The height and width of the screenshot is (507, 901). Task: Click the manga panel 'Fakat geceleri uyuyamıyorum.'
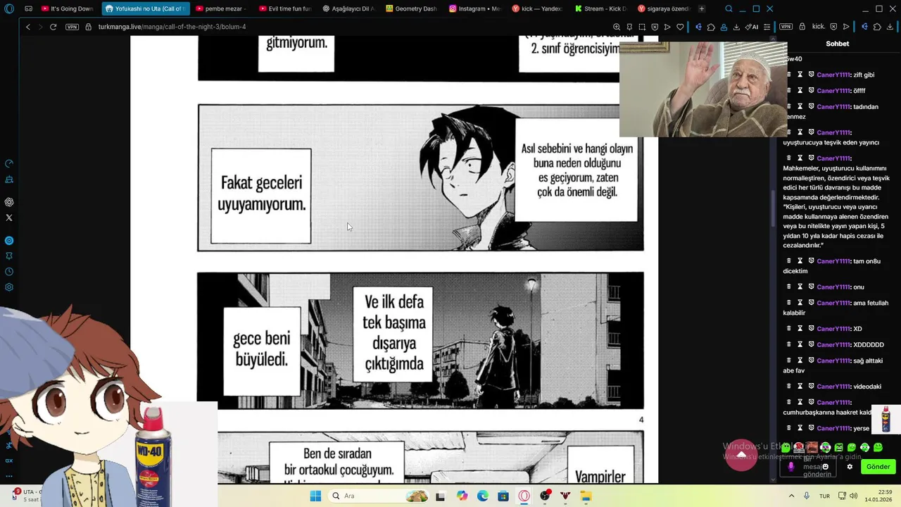pos(260,194)
